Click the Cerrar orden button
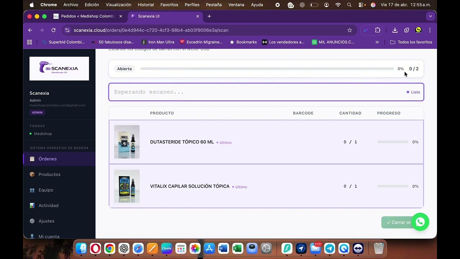The height and width of the screenshot is (259, 460). (x=396, y=222)
